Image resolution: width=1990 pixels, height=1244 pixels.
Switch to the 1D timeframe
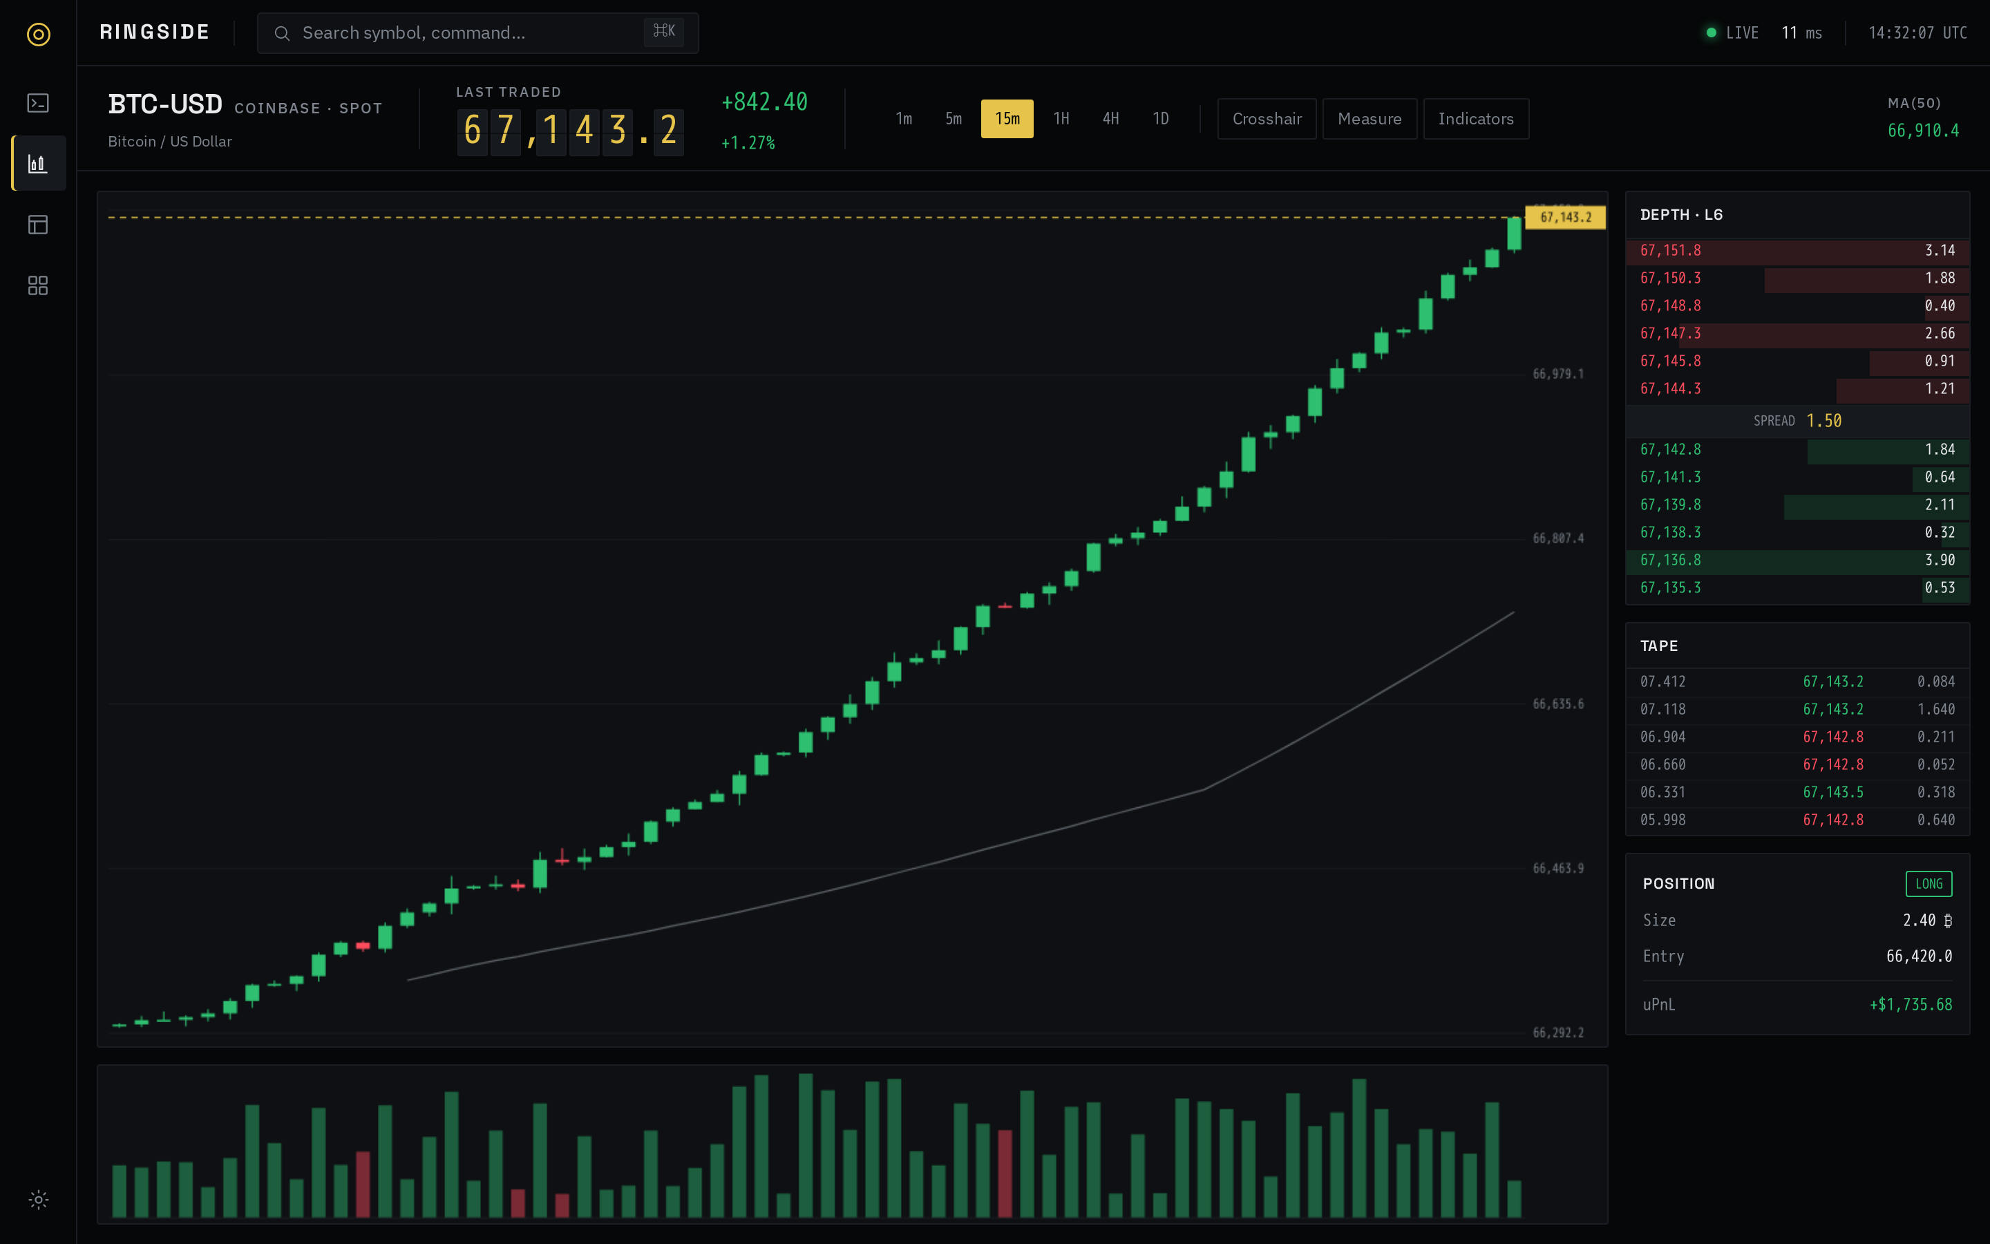(1160, 118)
